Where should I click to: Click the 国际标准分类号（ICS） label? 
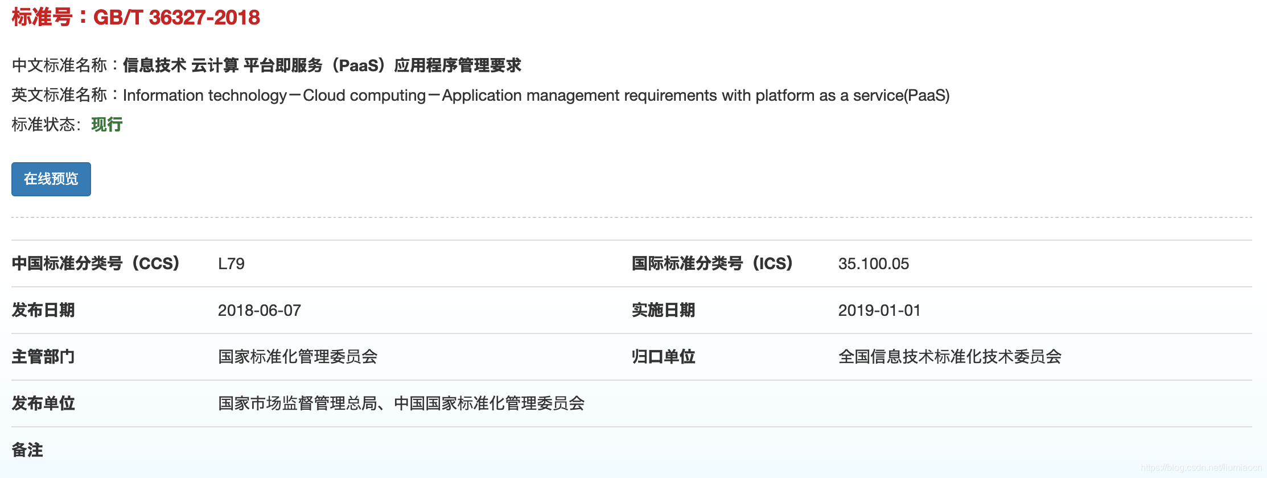click(x=713, y=263)
